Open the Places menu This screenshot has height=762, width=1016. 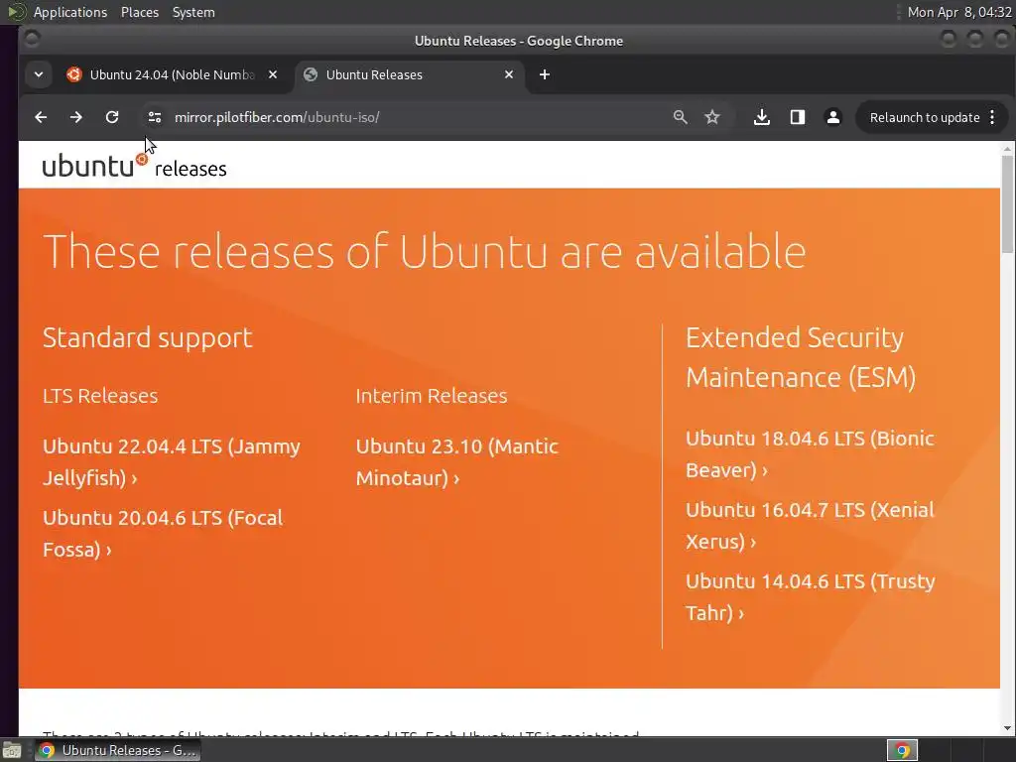[x=140, y=12]
